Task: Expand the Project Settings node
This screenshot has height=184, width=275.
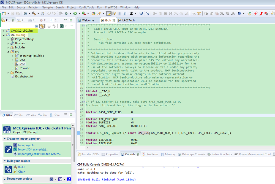Action: point(8,39)
